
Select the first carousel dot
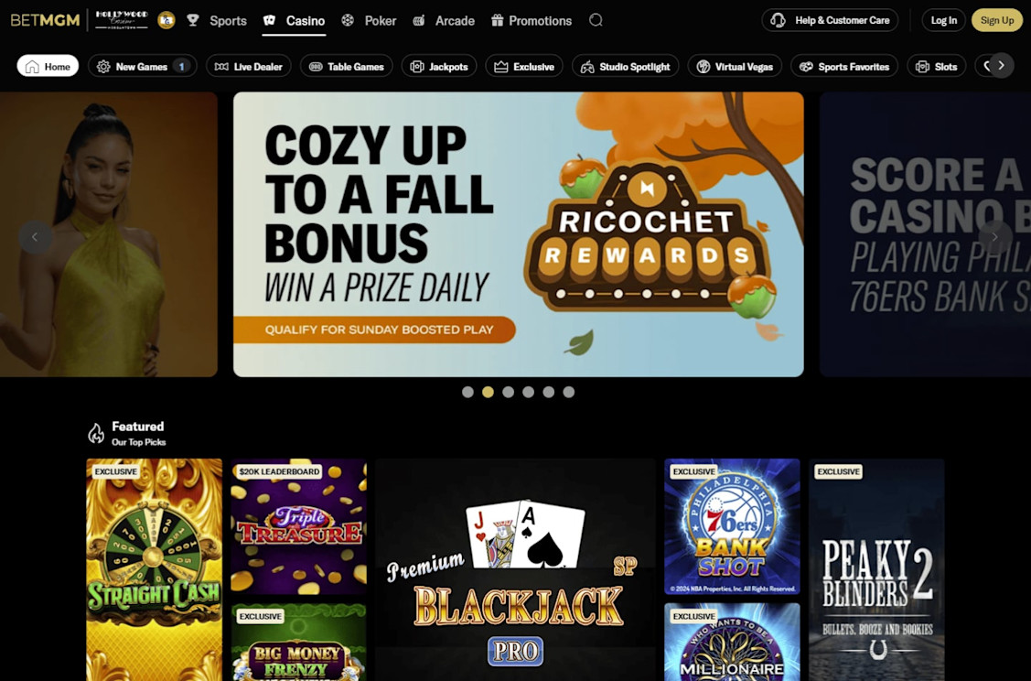click(467, 392)
